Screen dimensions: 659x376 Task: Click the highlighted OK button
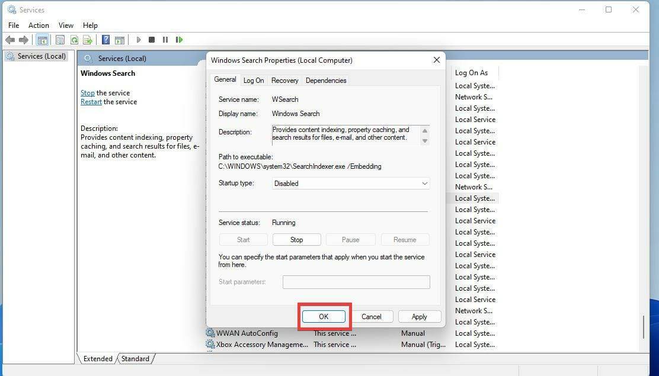coord(324,316)
